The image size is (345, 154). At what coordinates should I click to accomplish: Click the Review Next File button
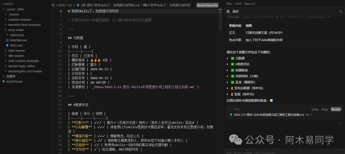click(x=207, y=5)
